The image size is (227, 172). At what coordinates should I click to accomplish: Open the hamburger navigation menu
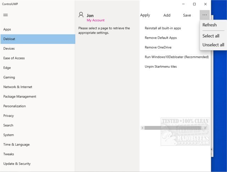coord(5,15)
